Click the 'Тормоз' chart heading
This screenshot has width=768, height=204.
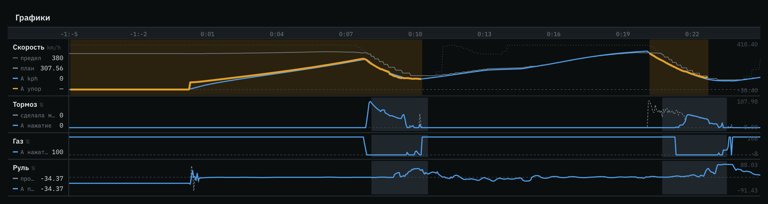[25, 105]
